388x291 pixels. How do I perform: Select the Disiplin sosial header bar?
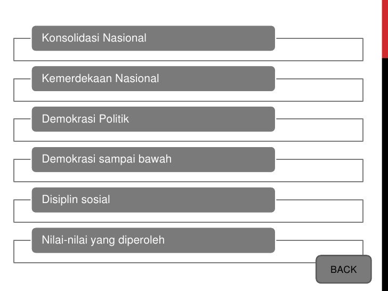[x=153, y=200]
